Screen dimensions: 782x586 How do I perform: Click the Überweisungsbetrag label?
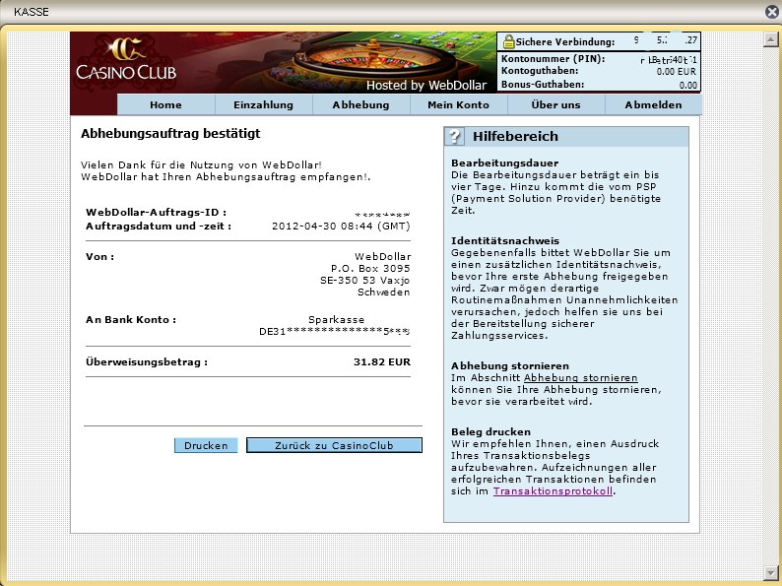click(147, 362)
